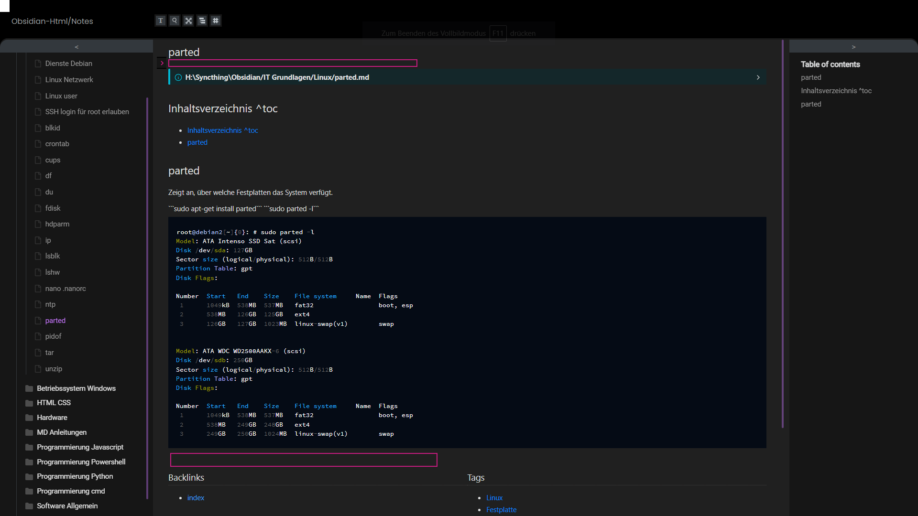Open the 'index' backlink

pyautogui.click(x=196, y=497)
